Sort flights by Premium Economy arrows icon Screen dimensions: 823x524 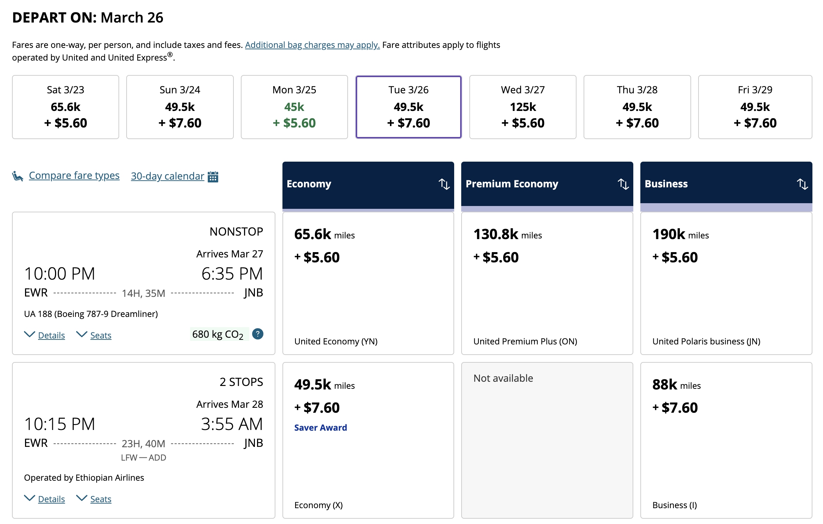pyautogui.click(x=623, y=184)
